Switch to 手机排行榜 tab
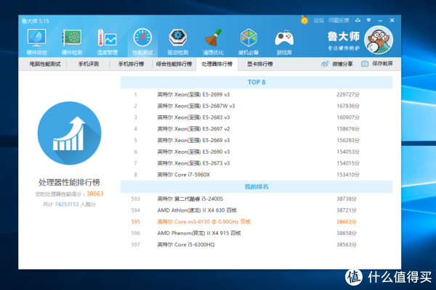This screenshot has width=436, height=290. point(131,64)
